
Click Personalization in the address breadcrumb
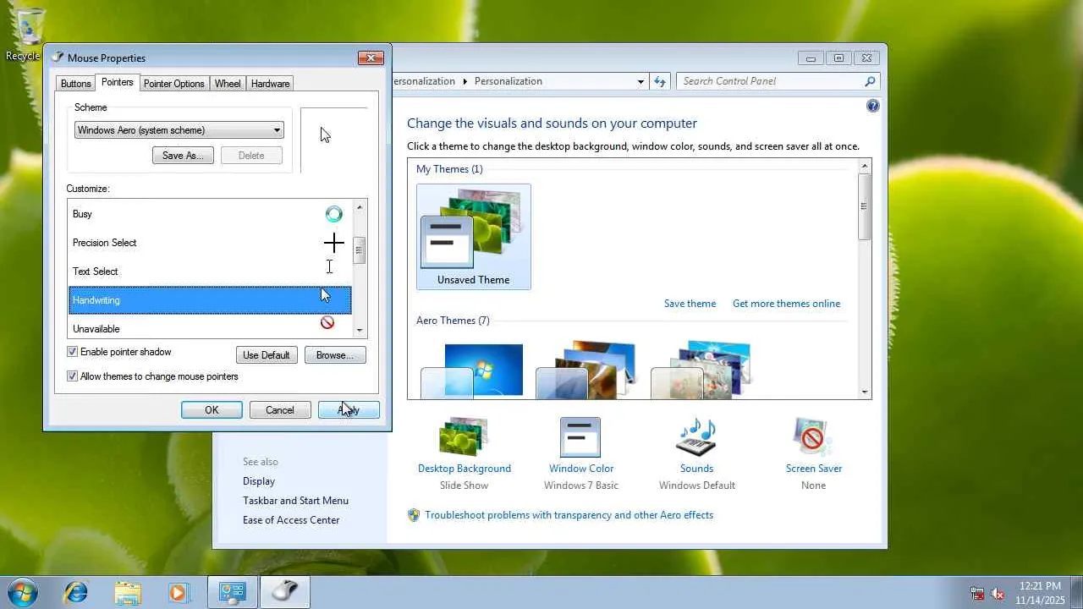coord(509,81)
